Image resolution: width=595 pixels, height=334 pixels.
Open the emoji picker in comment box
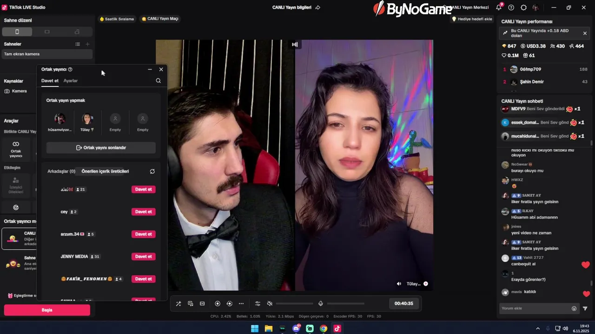coord(574,308)
